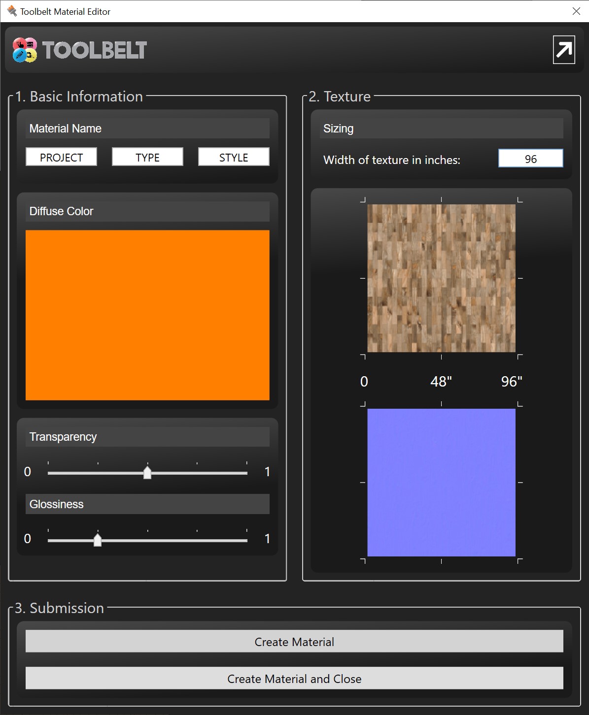Click the Glossiness label
Screen dimensions: 589x715
click(x=56, y=504)
